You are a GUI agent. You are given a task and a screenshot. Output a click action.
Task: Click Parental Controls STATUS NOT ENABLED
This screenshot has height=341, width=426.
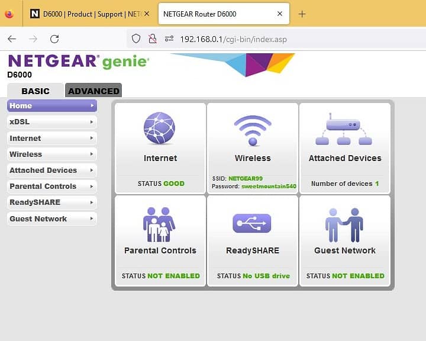[160, 276]
